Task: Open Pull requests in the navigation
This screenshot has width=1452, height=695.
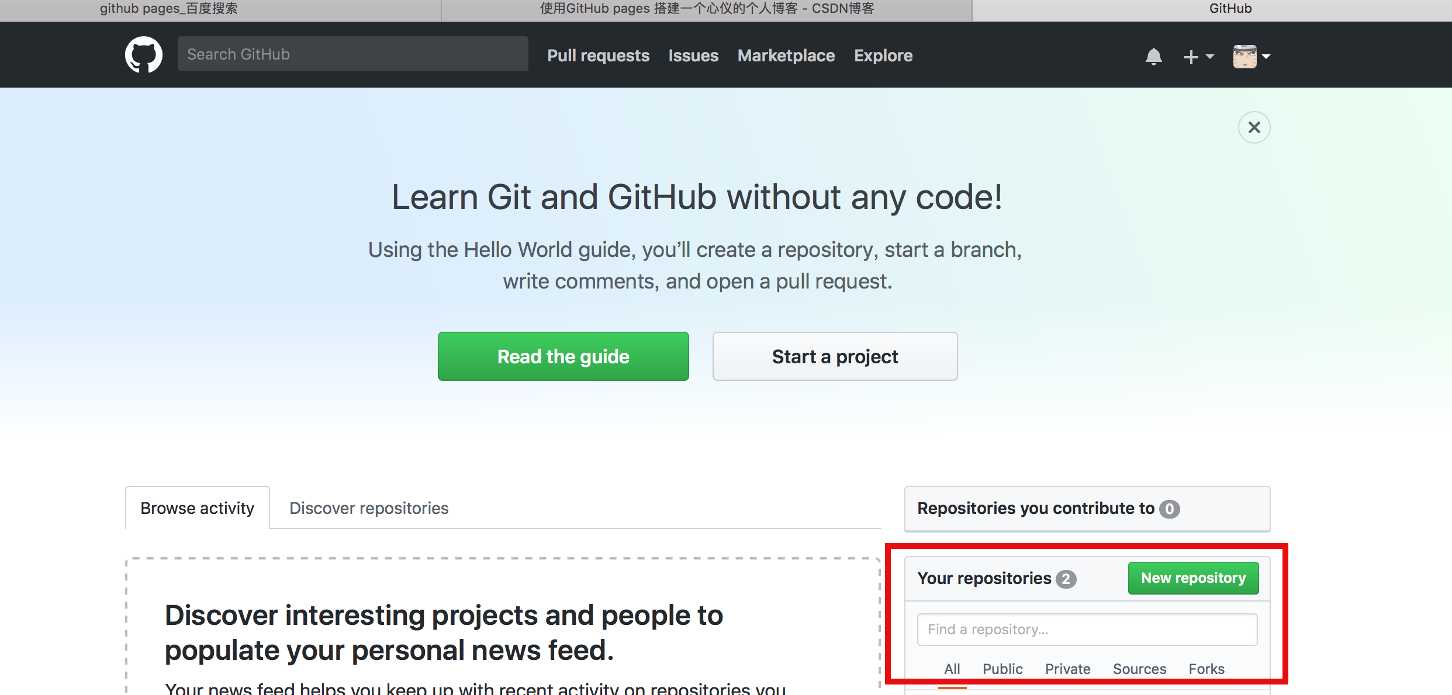Action: 598,55
